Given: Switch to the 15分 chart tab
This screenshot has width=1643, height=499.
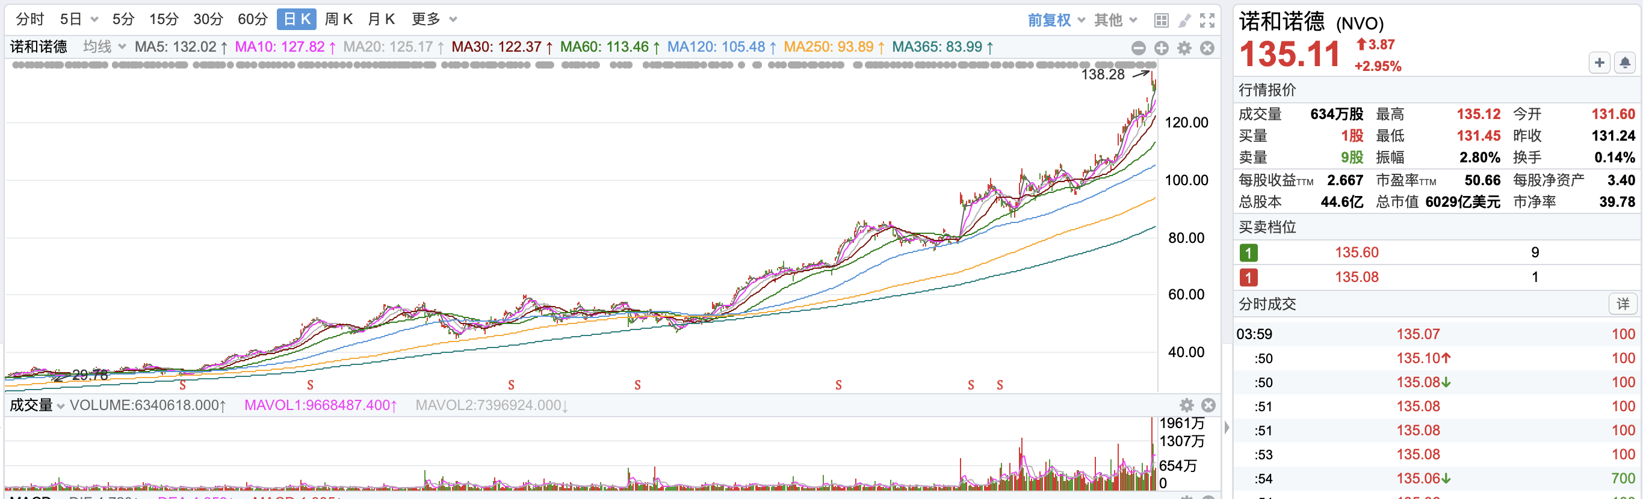Looking at the screenshot, I should click(164, 19).
